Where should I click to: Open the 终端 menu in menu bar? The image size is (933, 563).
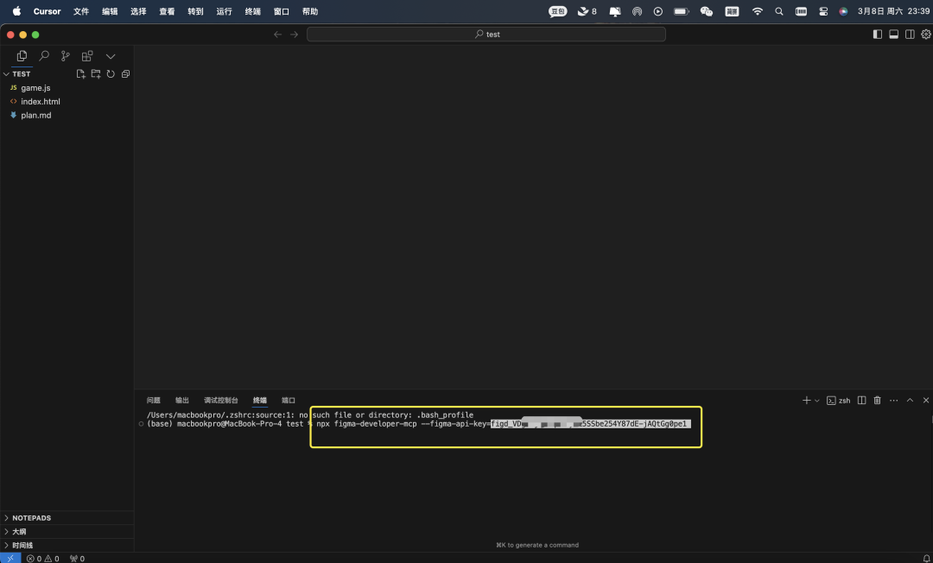pyautogui.click(x=252, y=11)
